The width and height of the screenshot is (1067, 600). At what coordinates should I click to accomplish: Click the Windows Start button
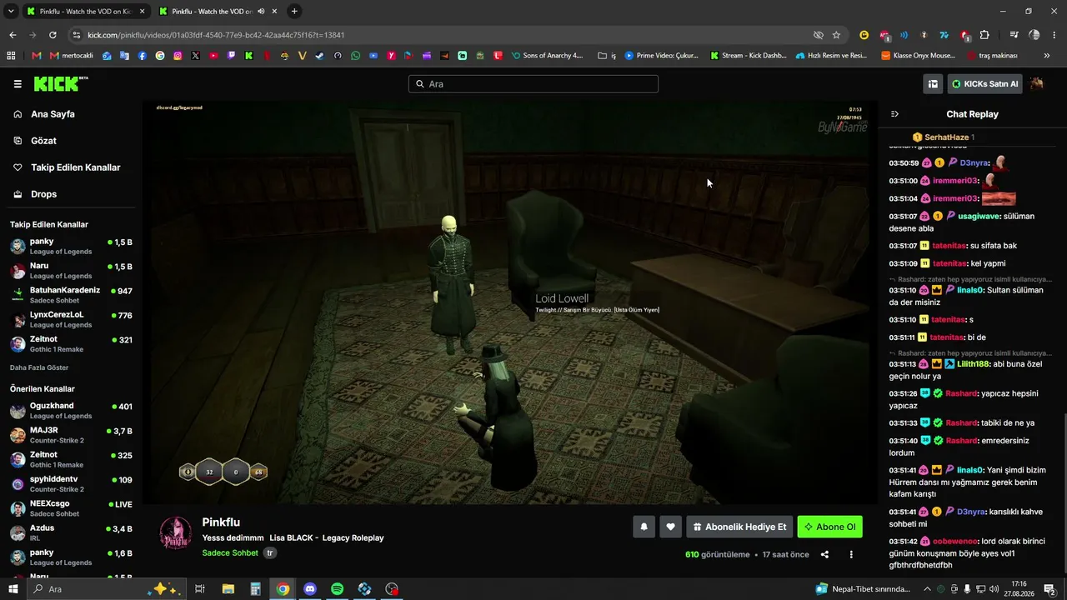[13, 589]
